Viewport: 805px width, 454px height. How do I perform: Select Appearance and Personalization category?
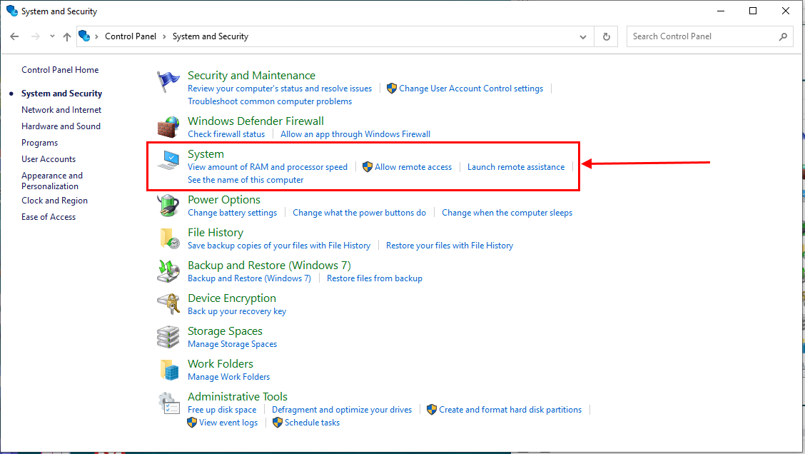[x=52, y=181]
